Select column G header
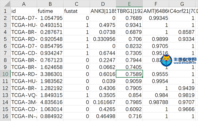 point(182,4)
